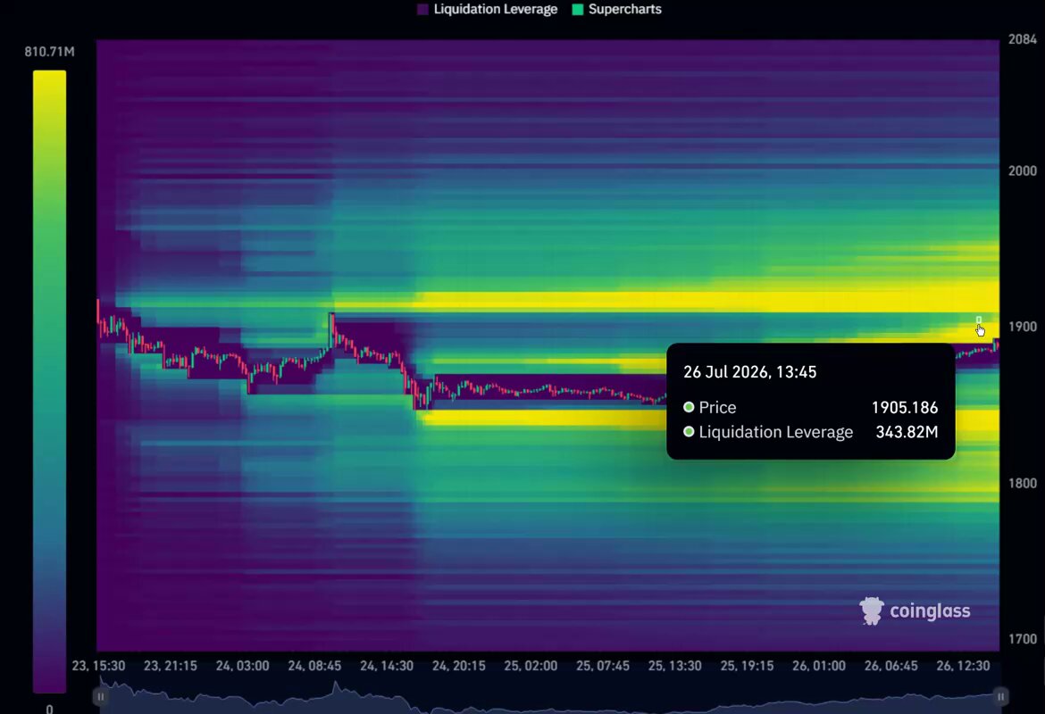Image resolution: width=1045 pixels, height=714 pixels.
Task: Click the 810.71M maximum scale label
Action: pyautogui.click(x=49, y=52)
